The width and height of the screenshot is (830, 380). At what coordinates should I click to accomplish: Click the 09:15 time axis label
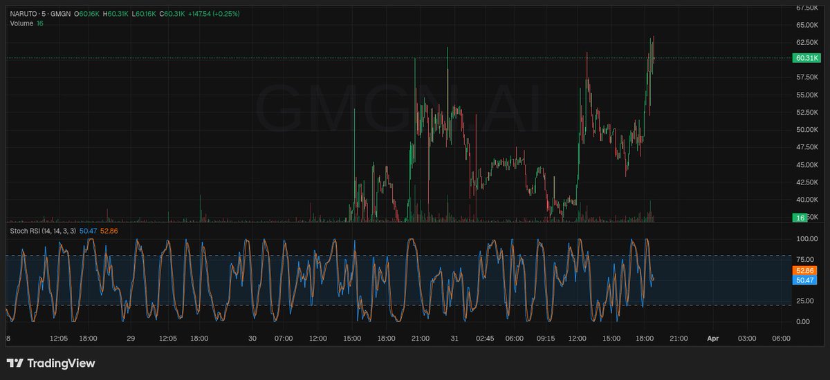(x=546, y=339)
